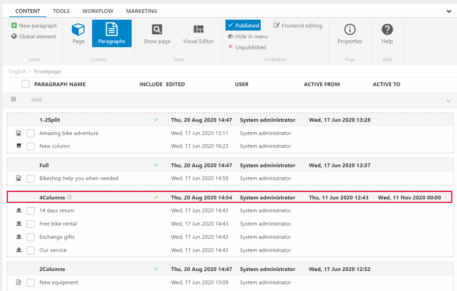Check the Amazing bike adventure checkbox

click(31, 133)
